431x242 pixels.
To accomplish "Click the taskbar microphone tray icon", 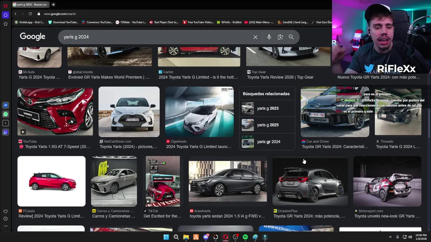I will [398, 237].
